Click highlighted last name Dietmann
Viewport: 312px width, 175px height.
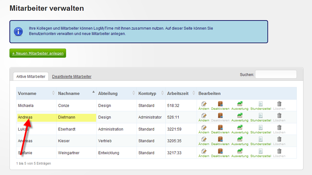coord(67,117)
